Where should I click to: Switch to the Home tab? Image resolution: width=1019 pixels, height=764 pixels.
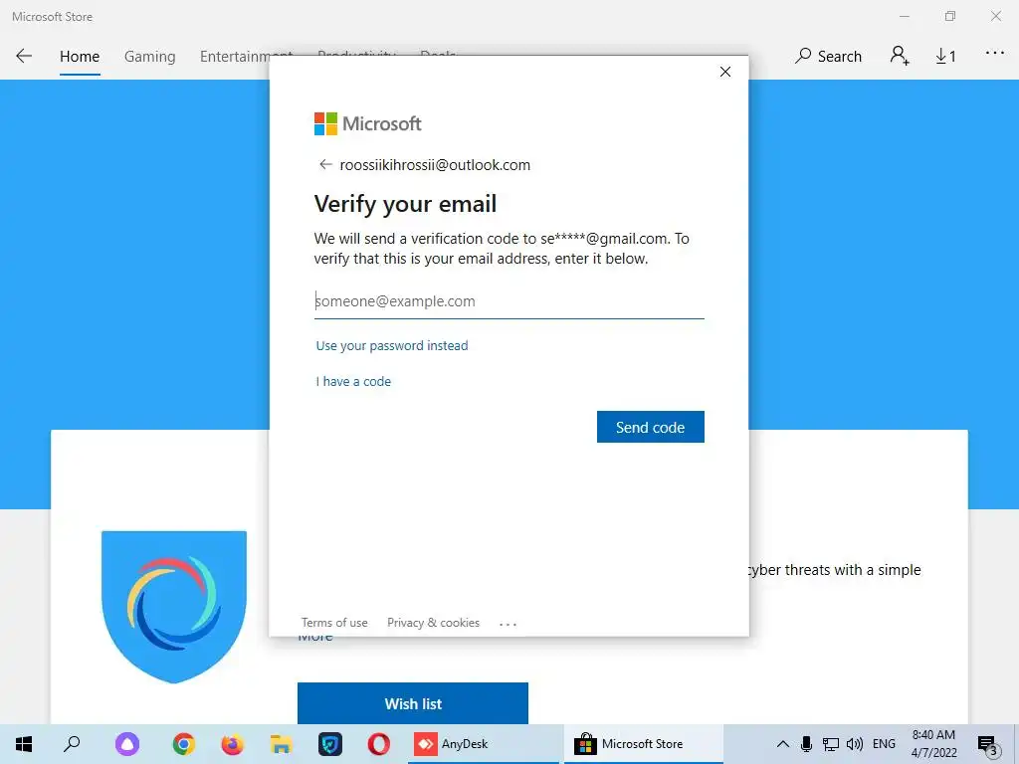(x=80, y=57)
